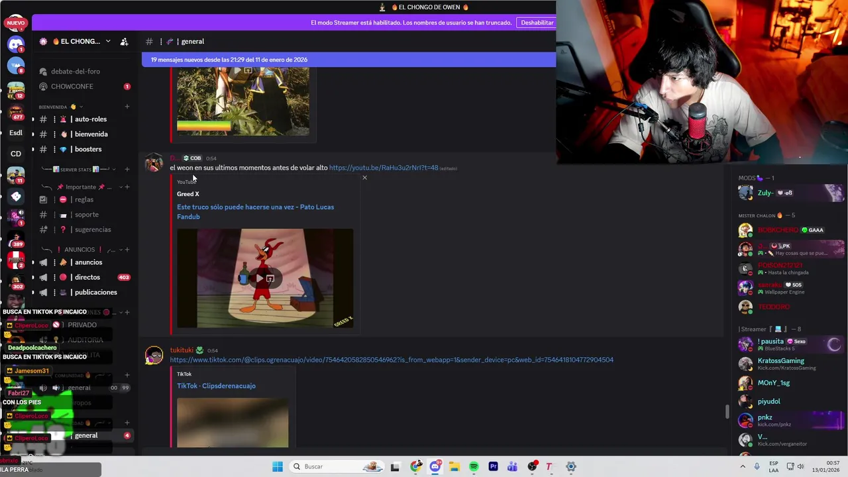Click the image embed above COB message

242,101
